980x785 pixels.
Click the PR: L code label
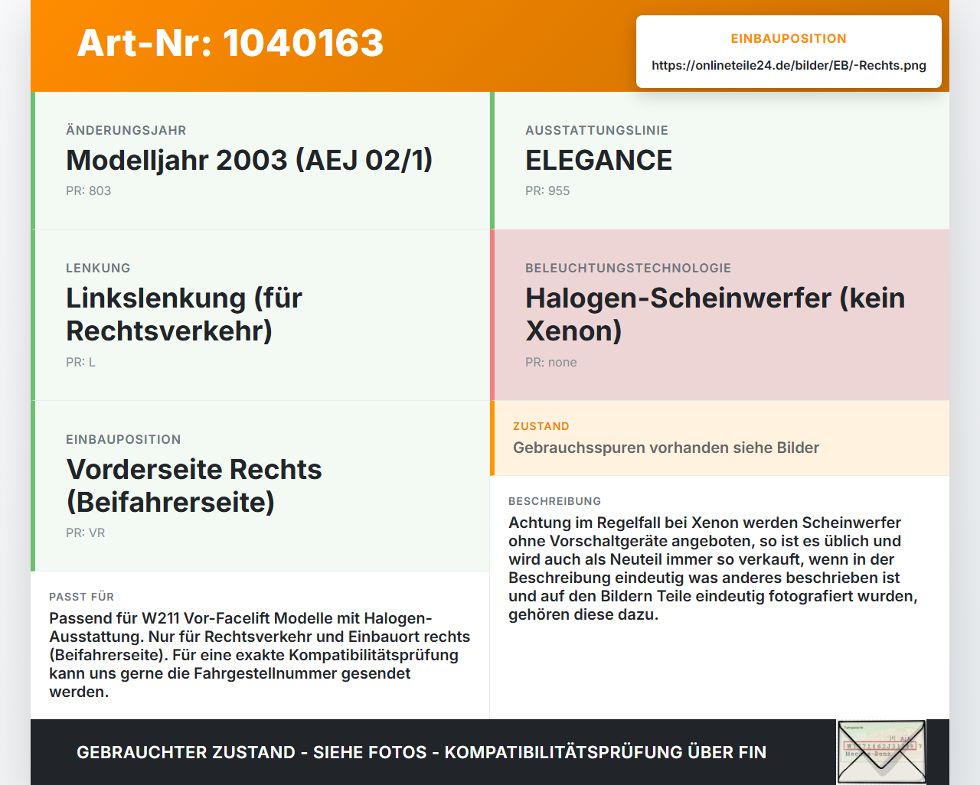click(80, 362)
